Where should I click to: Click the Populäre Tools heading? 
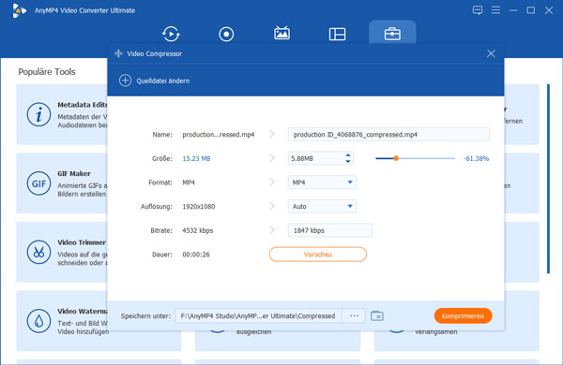(47, 72)
